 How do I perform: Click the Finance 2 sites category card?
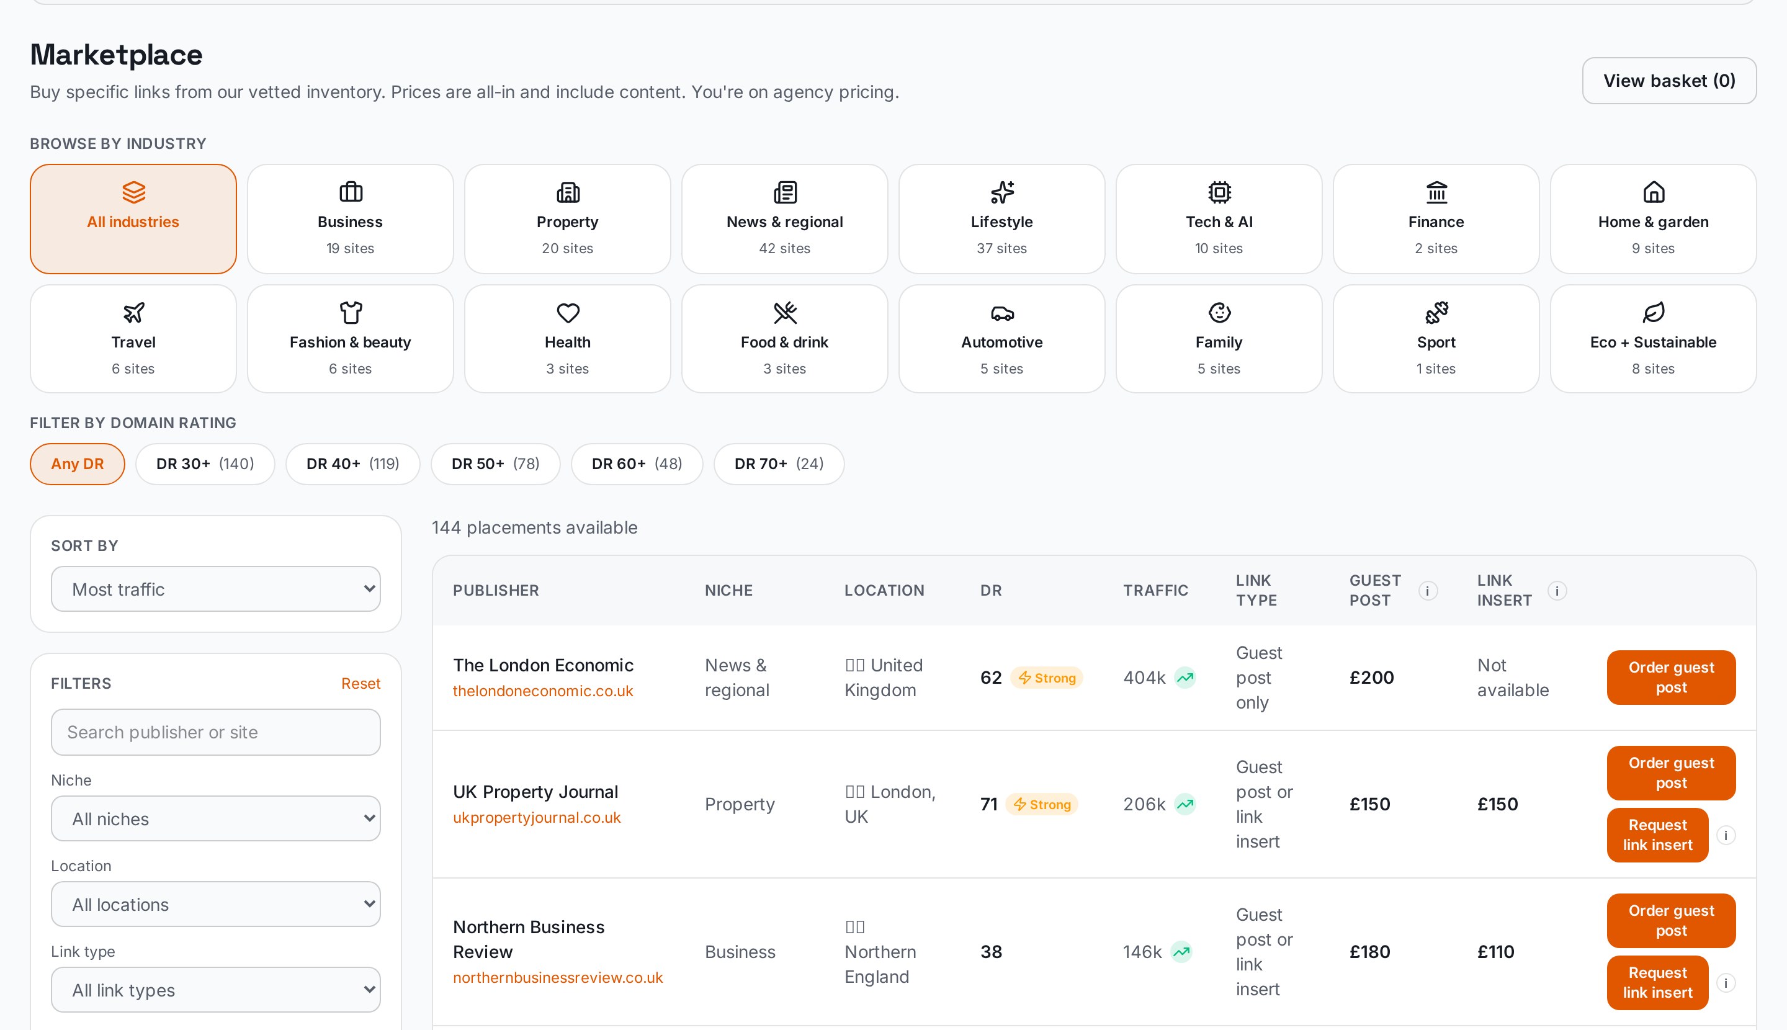1436,219
